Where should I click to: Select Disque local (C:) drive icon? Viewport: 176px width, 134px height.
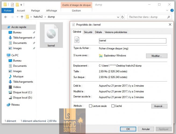point(10,92)
